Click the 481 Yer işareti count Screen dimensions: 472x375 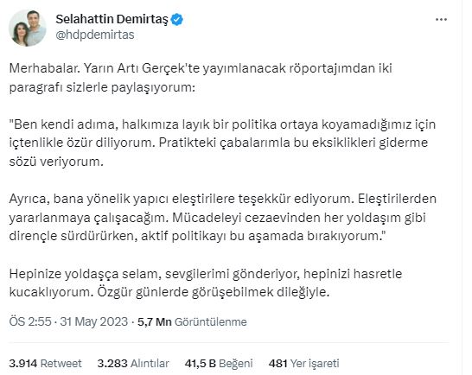303,363
